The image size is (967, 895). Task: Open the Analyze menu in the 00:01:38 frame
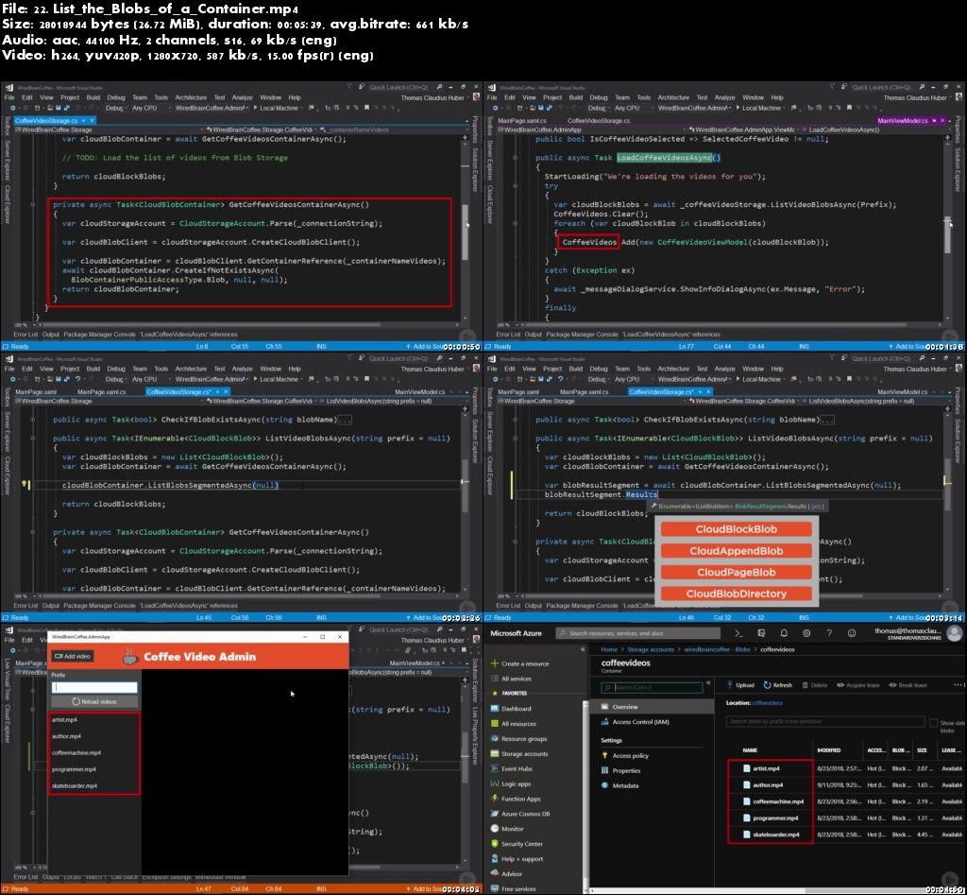point(724,97)
